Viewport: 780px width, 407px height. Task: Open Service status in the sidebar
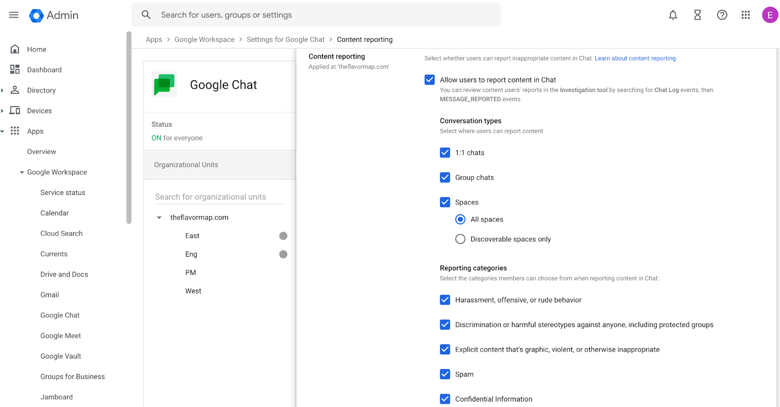coord(63,193)
